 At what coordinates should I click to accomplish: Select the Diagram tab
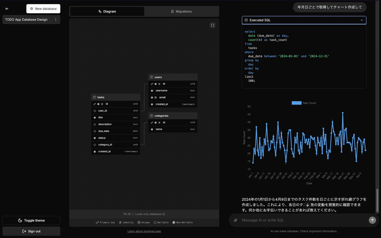click(x=107, y=11)
